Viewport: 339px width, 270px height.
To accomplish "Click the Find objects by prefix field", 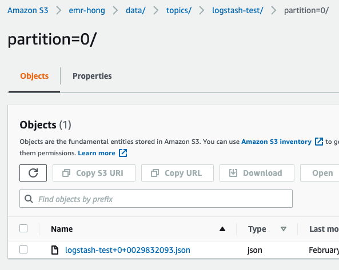I will [x=156, y=199].
